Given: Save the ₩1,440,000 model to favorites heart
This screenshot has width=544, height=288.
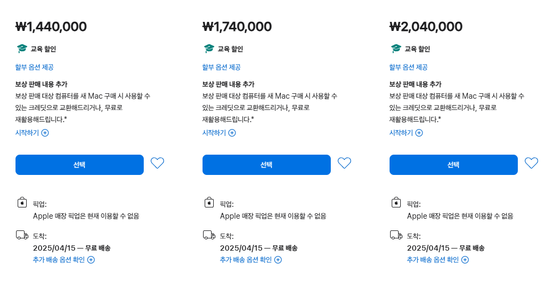Looking at the screenshot, I should tap(157, 163).
